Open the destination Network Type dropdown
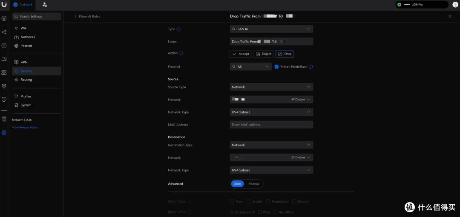This screenshot has width=460, height=217. coord(271,170)
